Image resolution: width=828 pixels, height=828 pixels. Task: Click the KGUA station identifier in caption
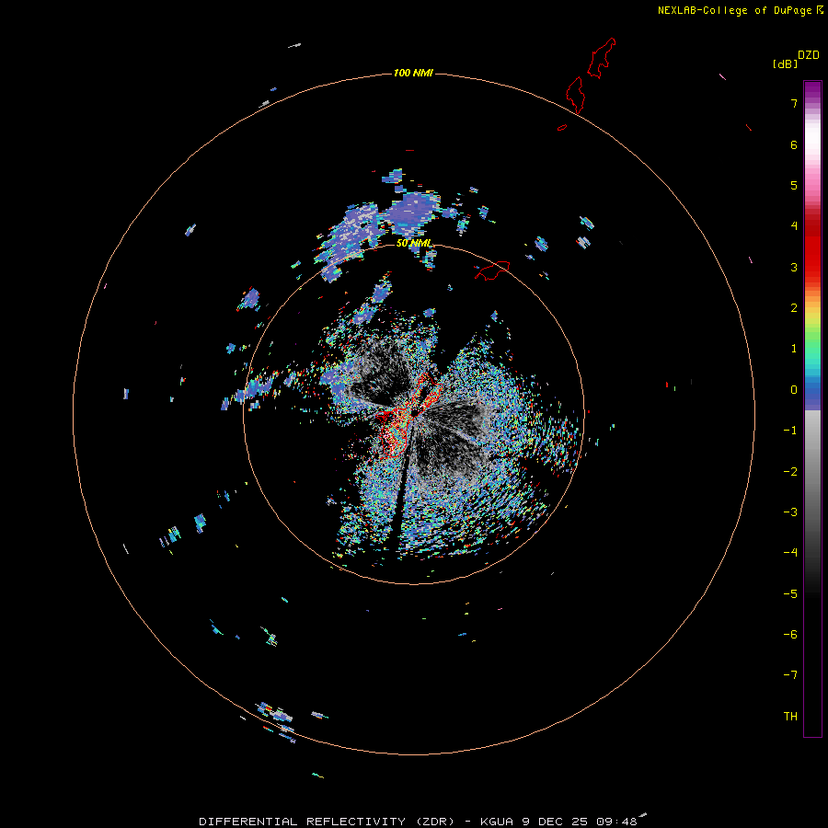click(498, 822)
